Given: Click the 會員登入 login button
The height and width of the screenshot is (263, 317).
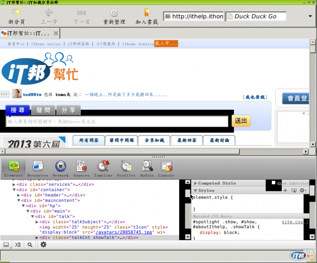Looking at the screenshot, I should coord(296,98).
